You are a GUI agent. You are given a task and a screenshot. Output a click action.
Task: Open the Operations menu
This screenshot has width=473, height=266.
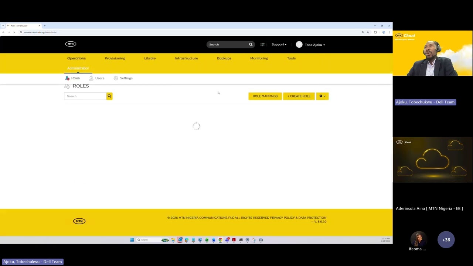click(x=76, y=58)
